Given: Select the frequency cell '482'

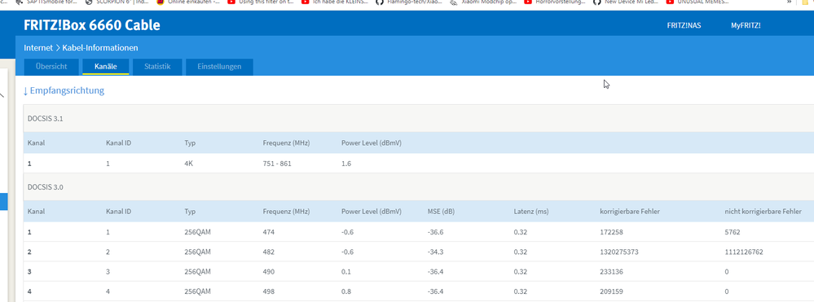Looking at the screenshot, I should point(268,252).
